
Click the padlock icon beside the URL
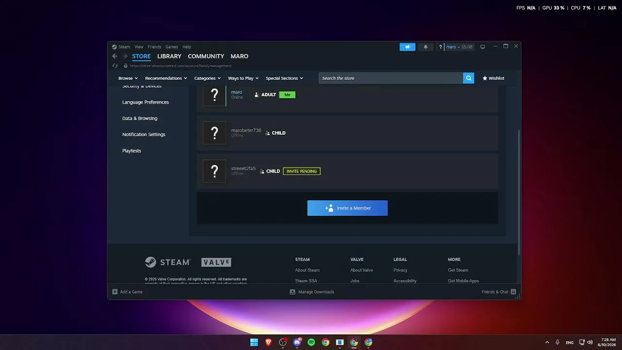click(x=125, y=66)
